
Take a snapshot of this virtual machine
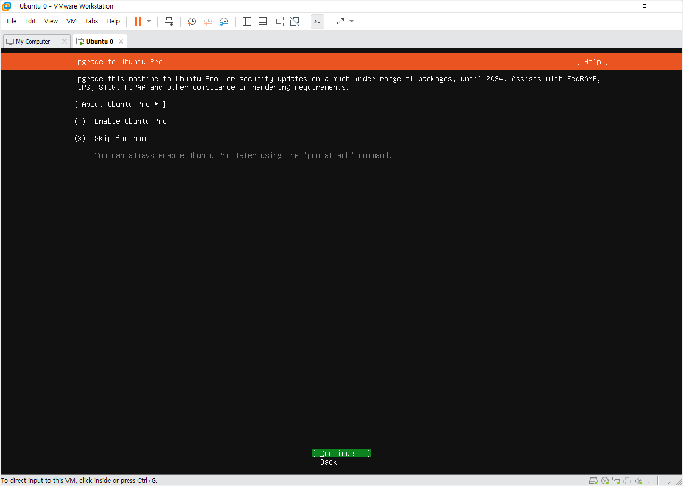(x=191, y=21)
